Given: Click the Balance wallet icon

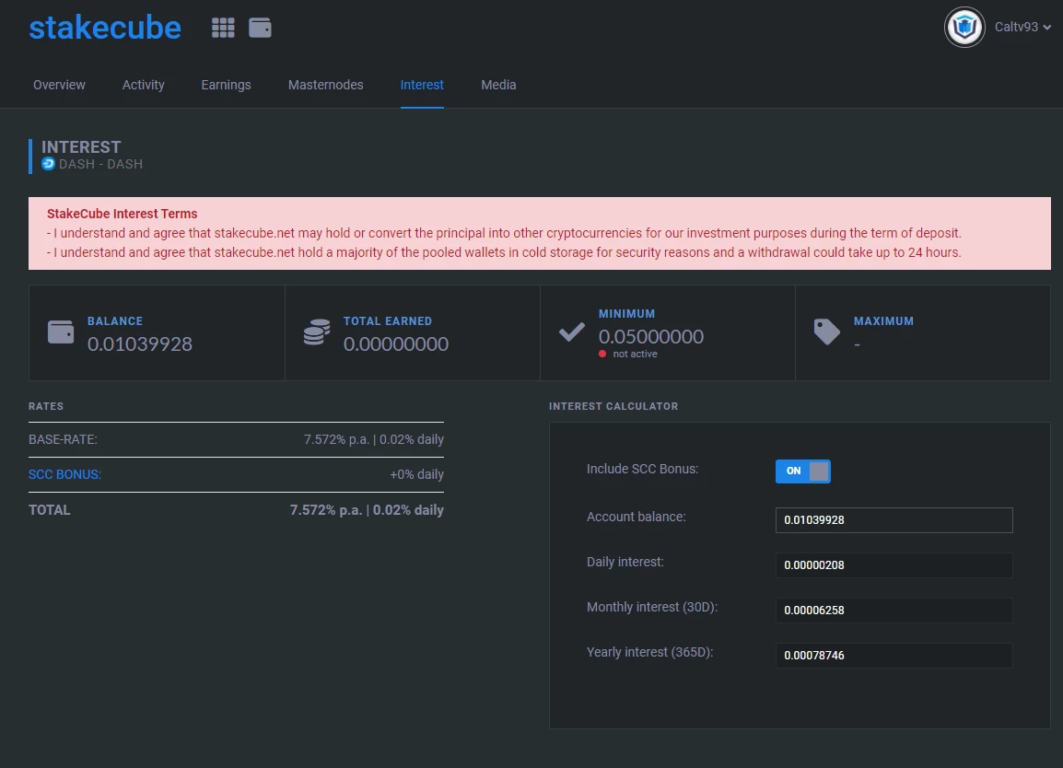Looking at the screenshot, I should (x=61, y=332).
